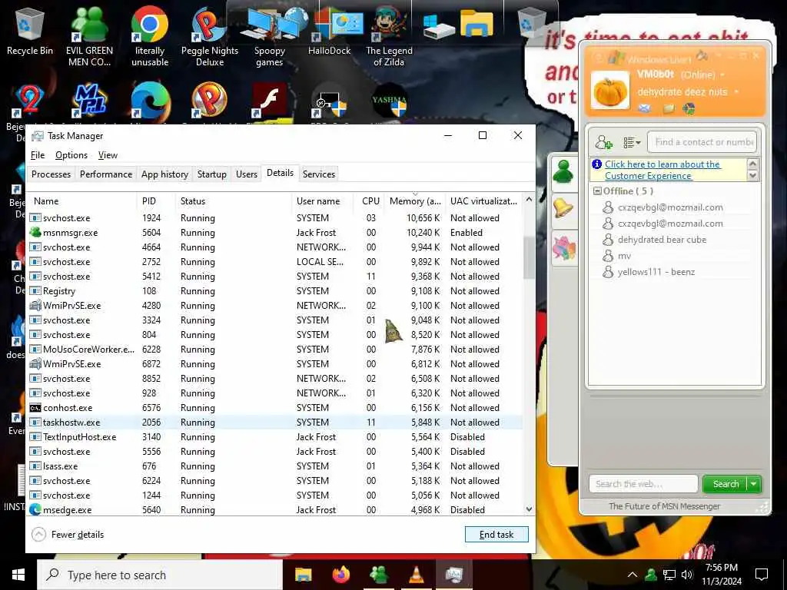Open the Online status dropdown arrow
The width and height of the screenshot is (787, 590).
click(722, 75)
